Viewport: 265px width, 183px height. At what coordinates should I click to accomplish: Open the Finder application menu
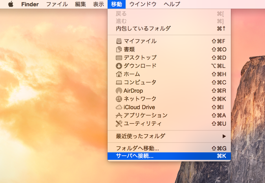pos(30,4)
